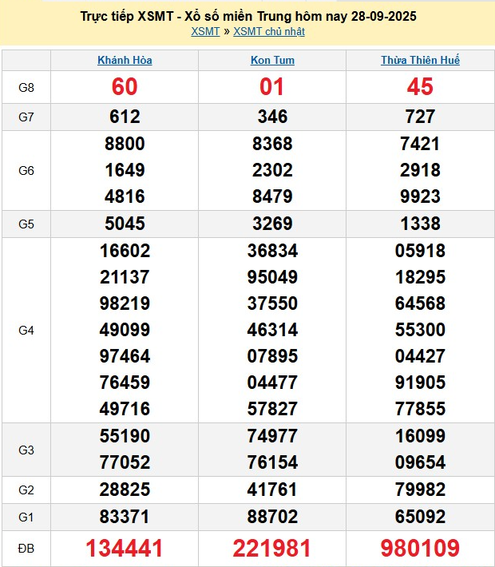Viewport: 495px width, 567px height.
Task: Click Khánh Hòa special prize 134441
Action: click(125, 549)
